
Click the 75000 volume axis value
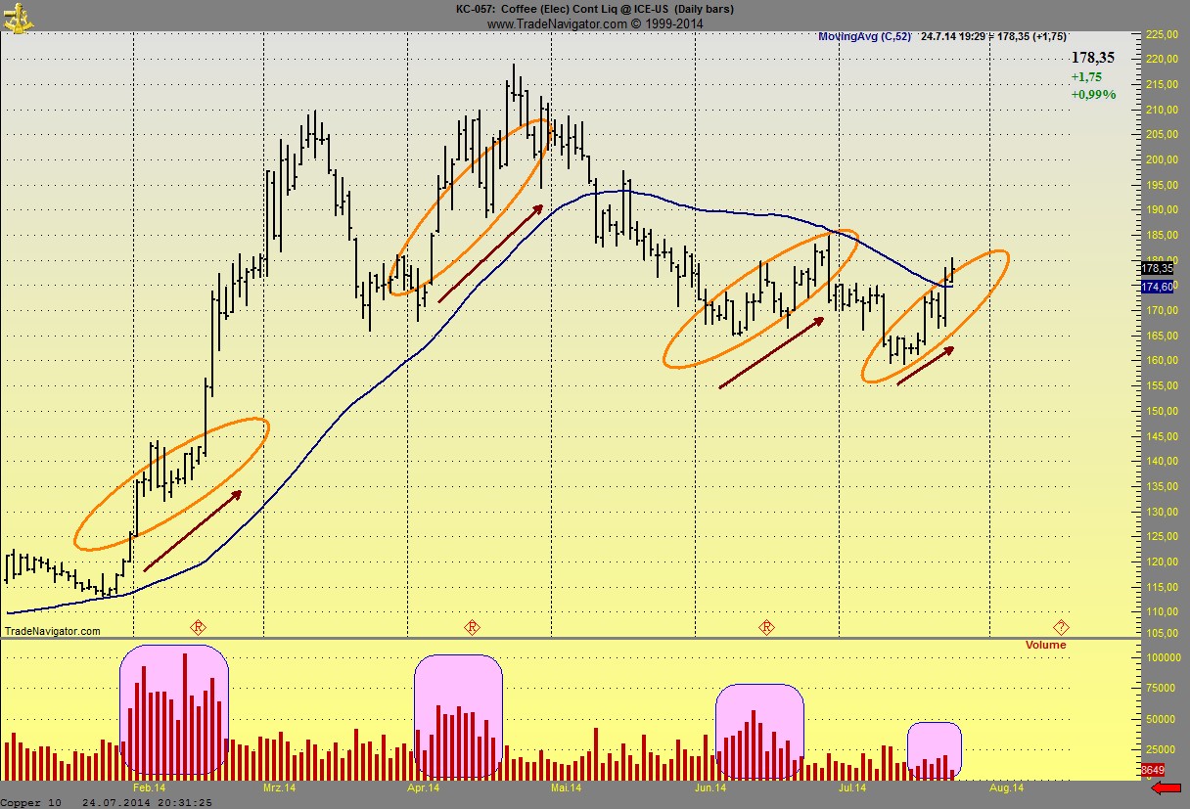[x=1159, y=689]
